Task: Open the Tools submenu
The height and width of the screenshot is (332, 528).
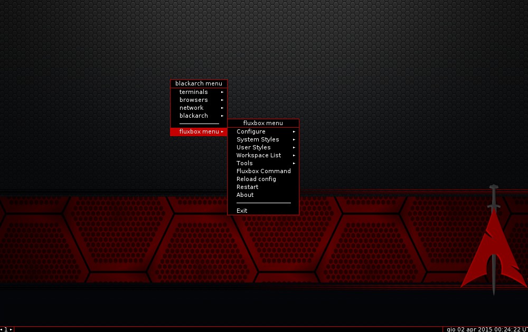Action: tap(263, 163)
